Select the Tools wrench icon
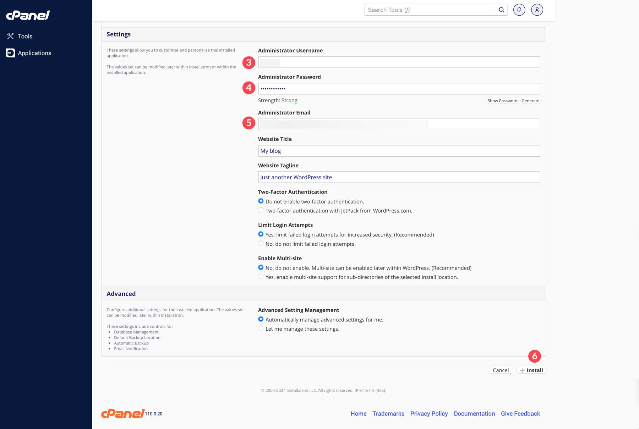639x429 pixels. click(x=10, y=36)
